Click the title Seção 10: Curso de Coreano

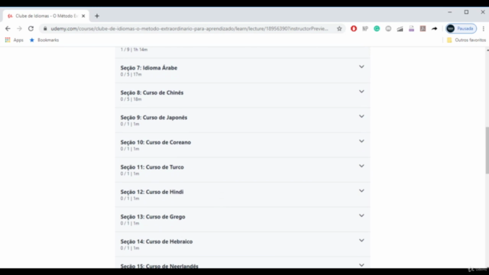click(x=156, y=142)
